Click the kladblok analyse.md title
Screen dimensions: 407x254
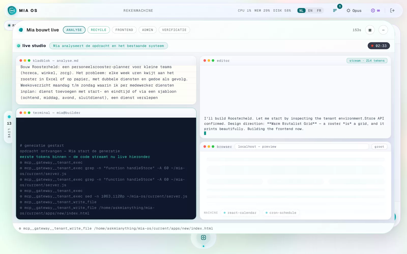[x=55, y=60]
